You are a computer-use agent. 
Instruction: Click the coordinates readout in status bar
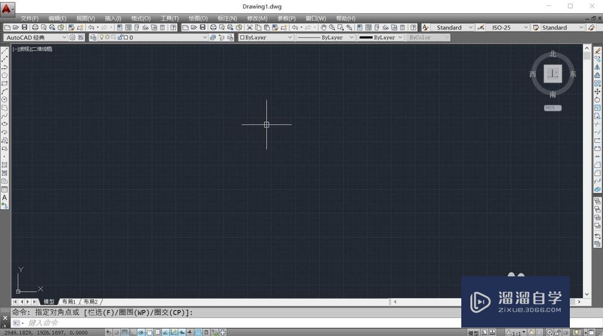point(46,332)
